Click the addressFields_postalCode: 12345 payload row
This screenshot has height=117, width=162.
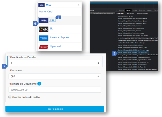[133, 35]
